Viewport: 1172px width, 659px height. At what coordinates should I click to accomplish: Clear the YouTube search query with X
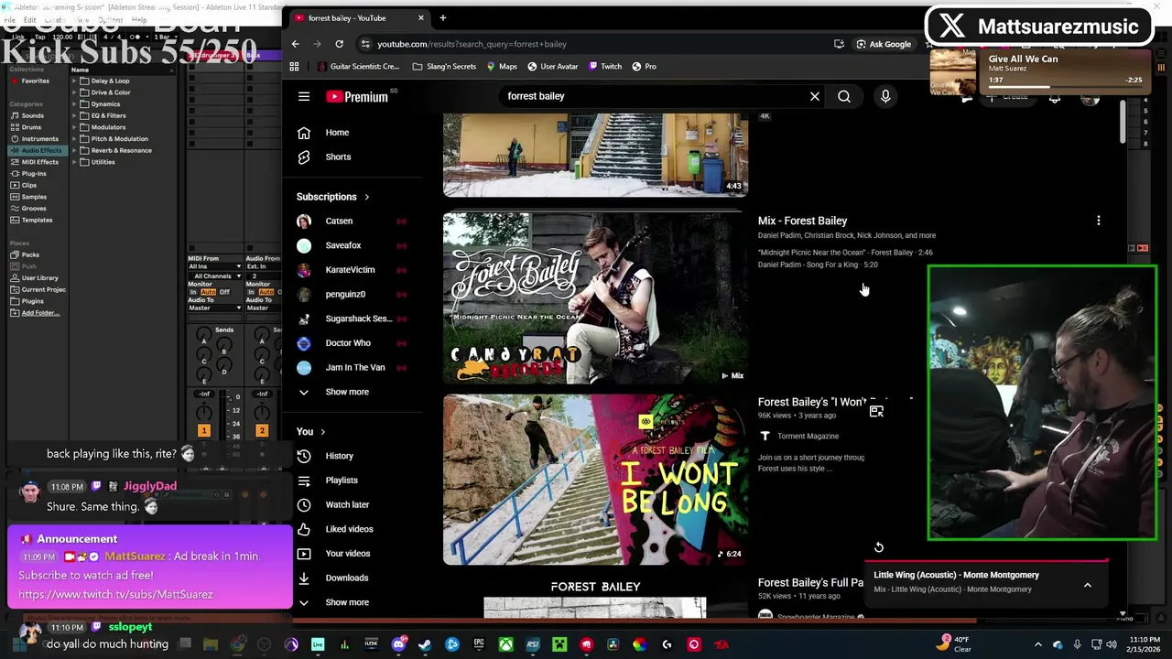point(814,96)
